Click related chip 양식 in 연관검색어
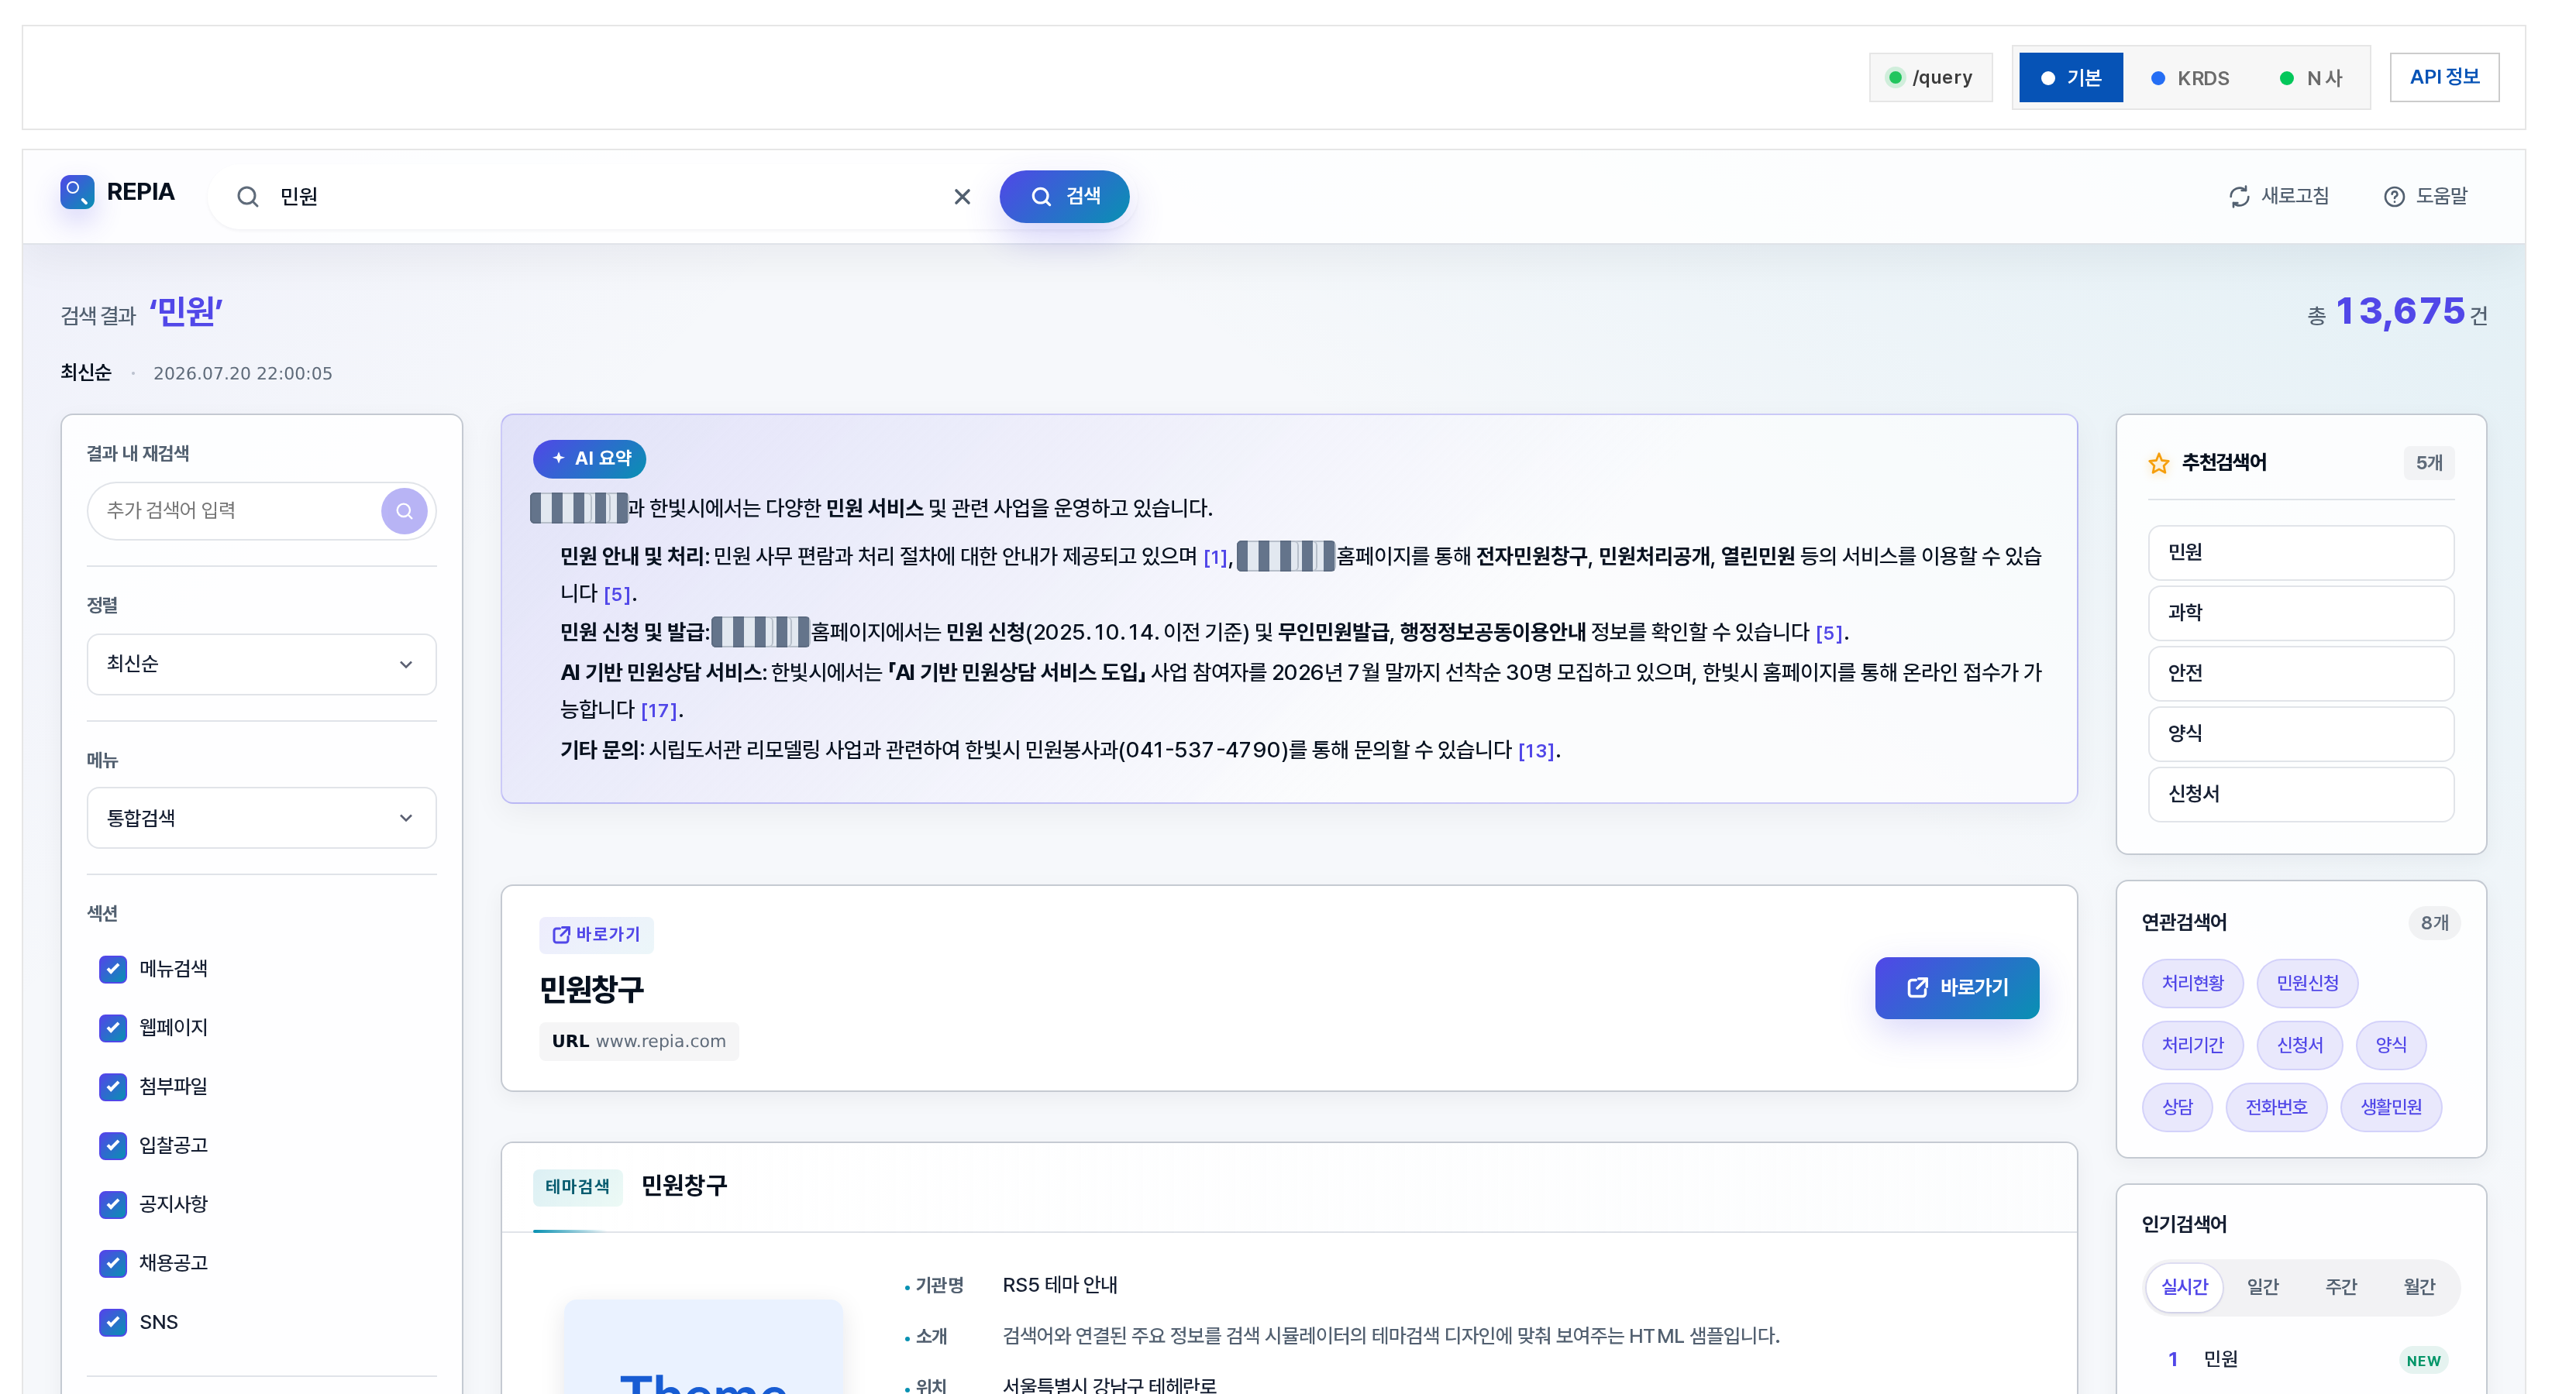 (x=2391, y=1045)
